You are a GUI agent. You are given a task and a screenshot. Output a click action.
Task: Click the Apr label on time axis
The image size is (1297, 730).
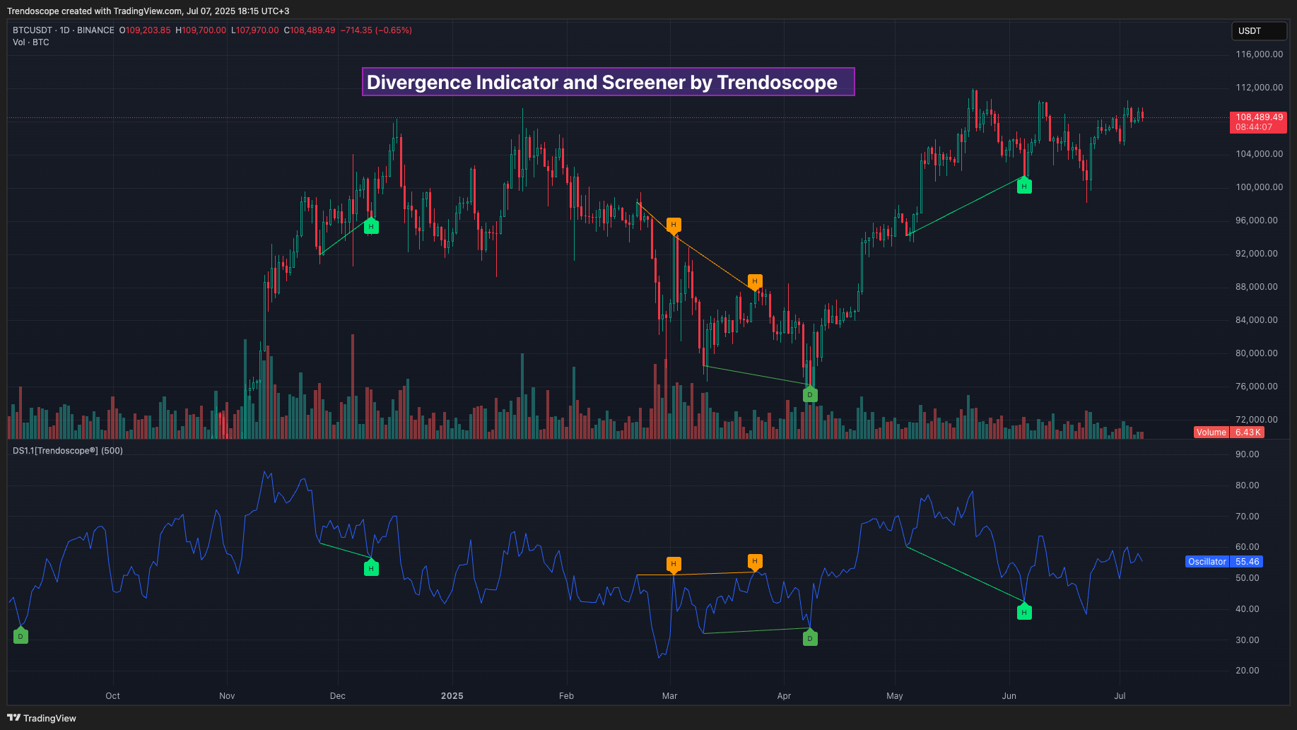tap(784, 696)
